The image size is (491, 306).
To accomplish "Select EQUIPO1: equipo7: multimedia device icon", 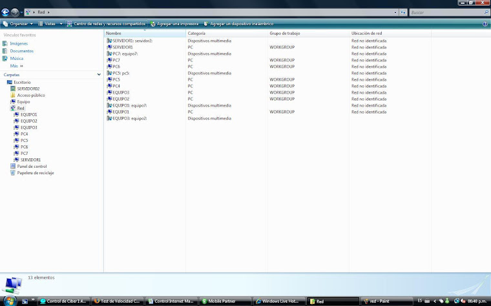I will (109, 105).
